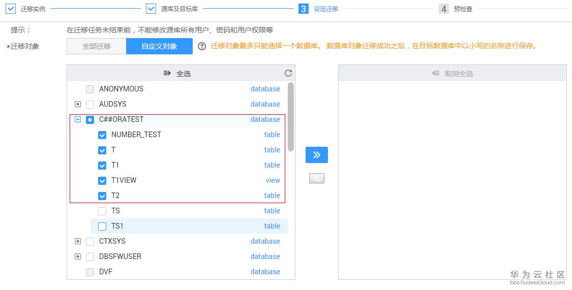Viewport: 572px width, 290px height.
Task: Click the ANONYMOUS database name
Action: coord(121,88)
